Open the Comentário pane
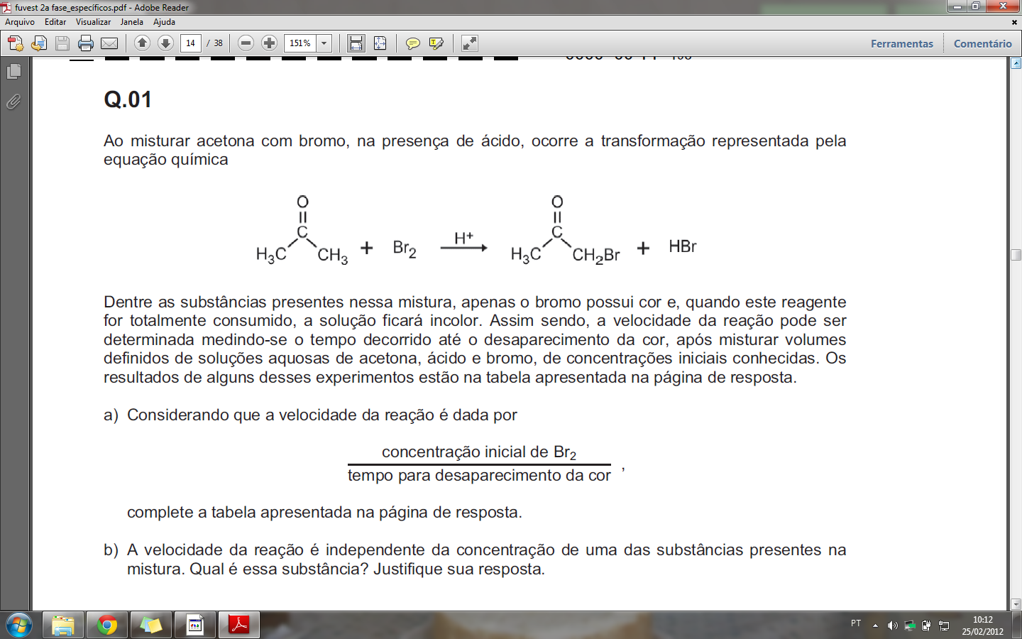The height and width of the screenshot is (639, 1022). [x=982, y=43]
